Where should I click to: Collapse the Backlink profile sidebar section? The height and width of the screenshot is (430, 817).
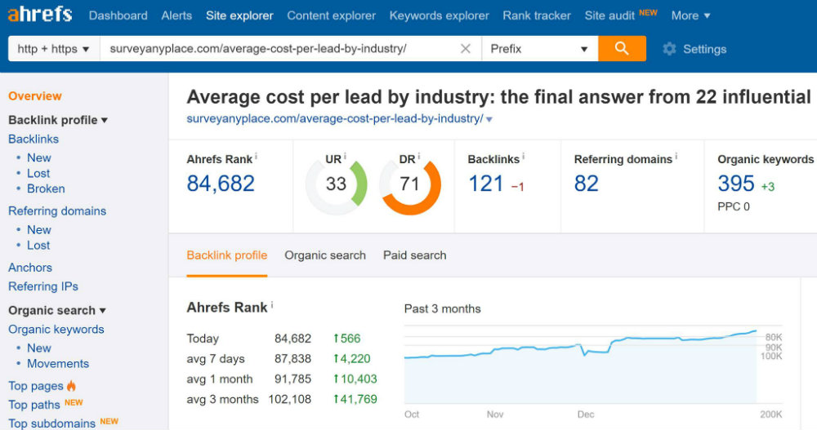coord(58,120)
